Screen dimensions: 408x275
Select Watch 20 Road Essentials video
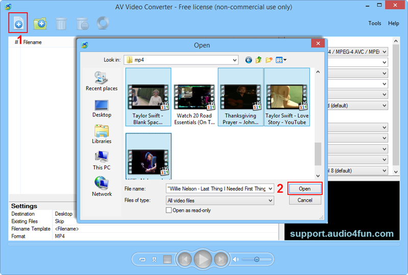coord(195,97)
